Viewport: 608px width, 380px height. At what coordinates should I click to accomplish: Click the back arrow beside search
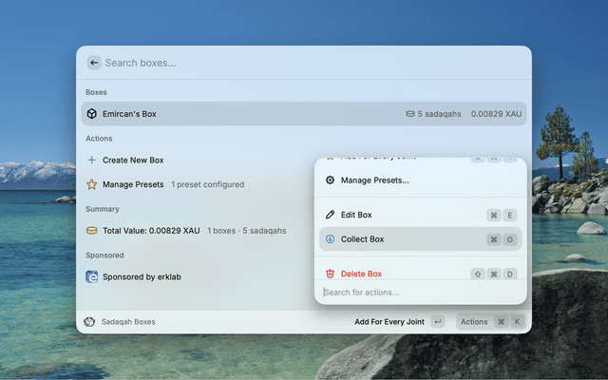94,63
